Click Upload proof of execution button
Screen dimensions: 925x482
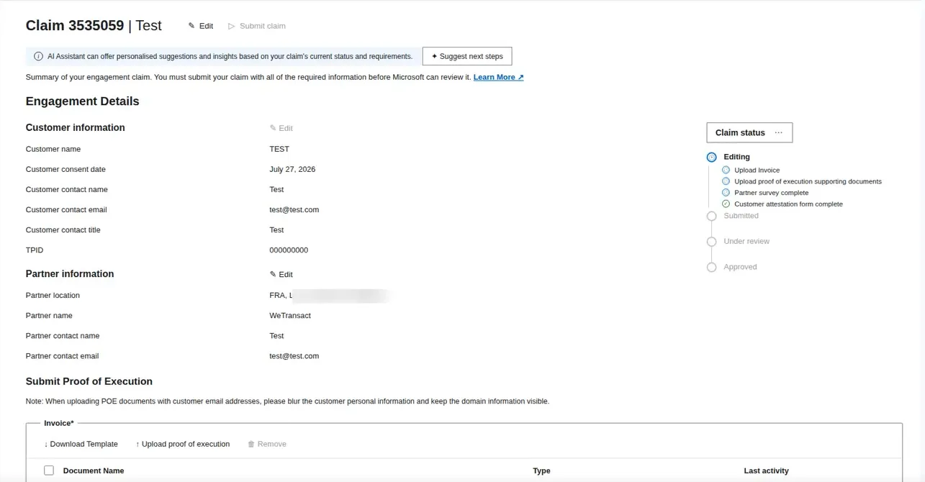click(x=183, y=444)
